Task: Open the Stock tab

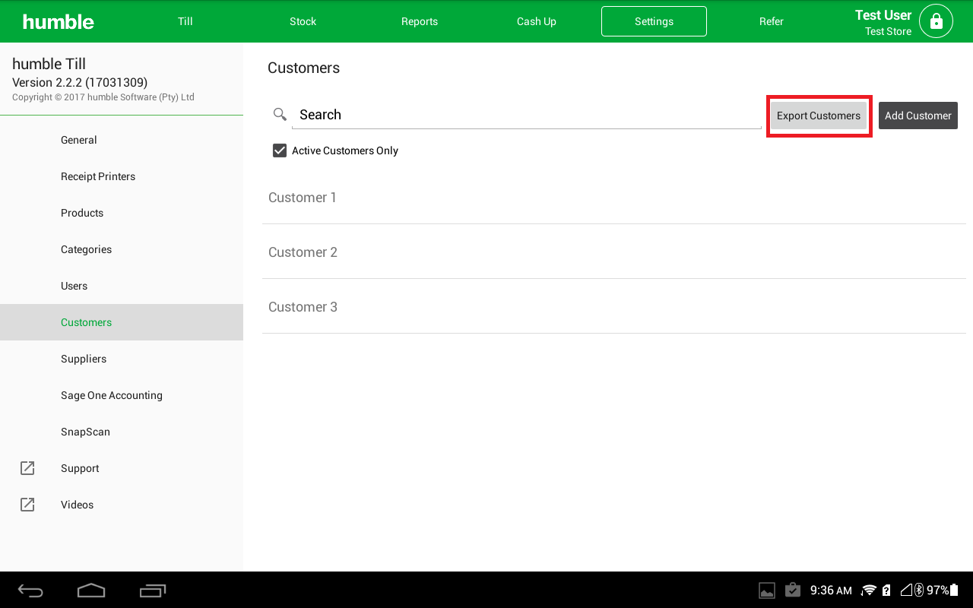Action: tap(303, 21)
